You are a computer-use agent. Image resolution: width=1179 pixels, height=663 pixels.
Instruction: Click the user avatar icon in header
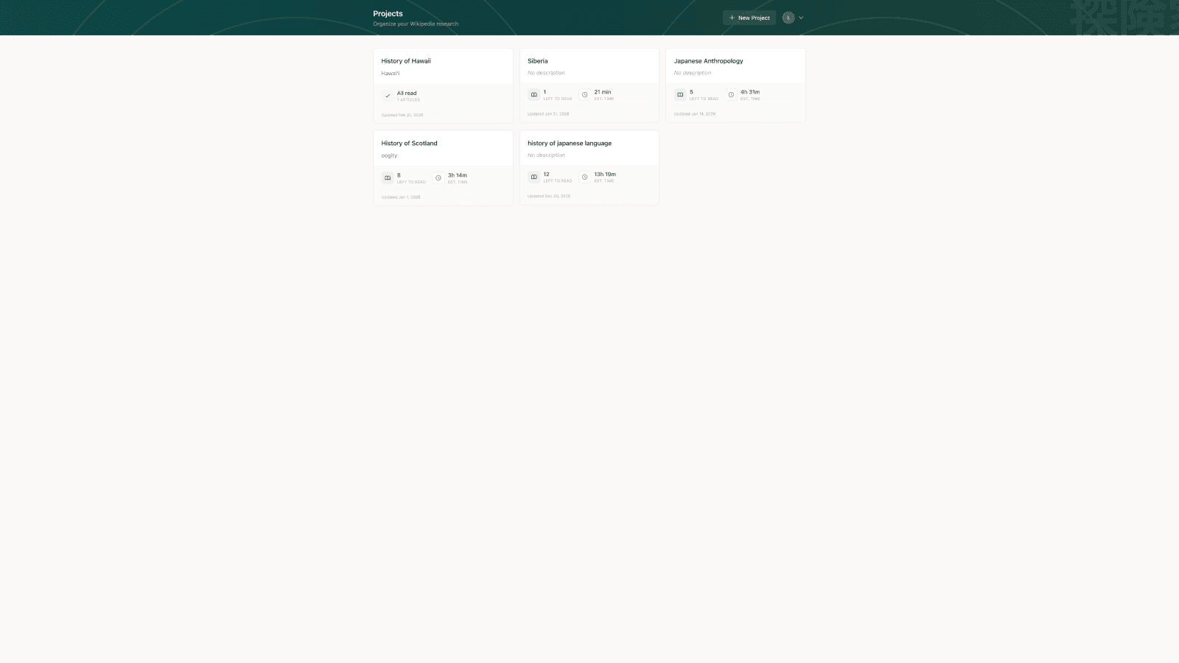788,18
